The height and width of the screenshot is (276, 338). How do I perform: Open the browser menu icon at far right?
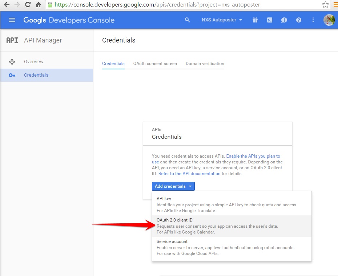coord(335,4)
